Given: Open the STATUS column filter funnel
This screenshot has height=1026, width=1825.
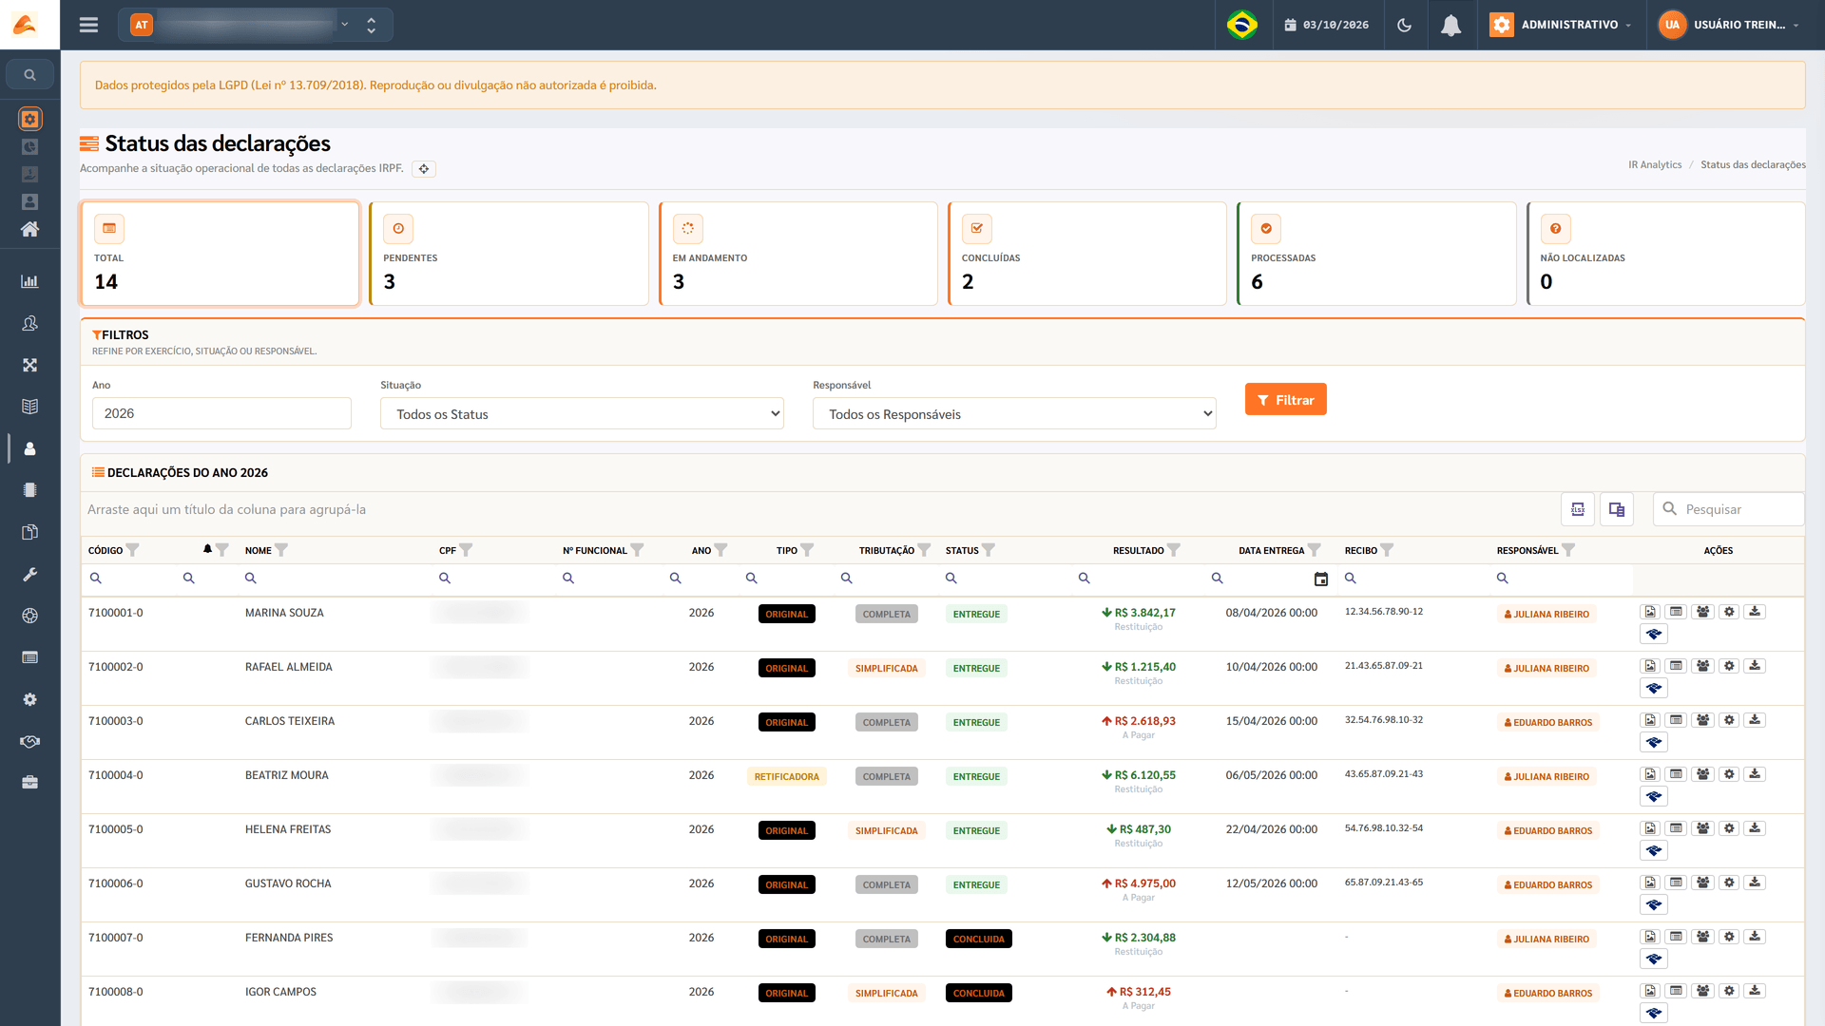Looking at the screenshot, I should tap(989, 550).
